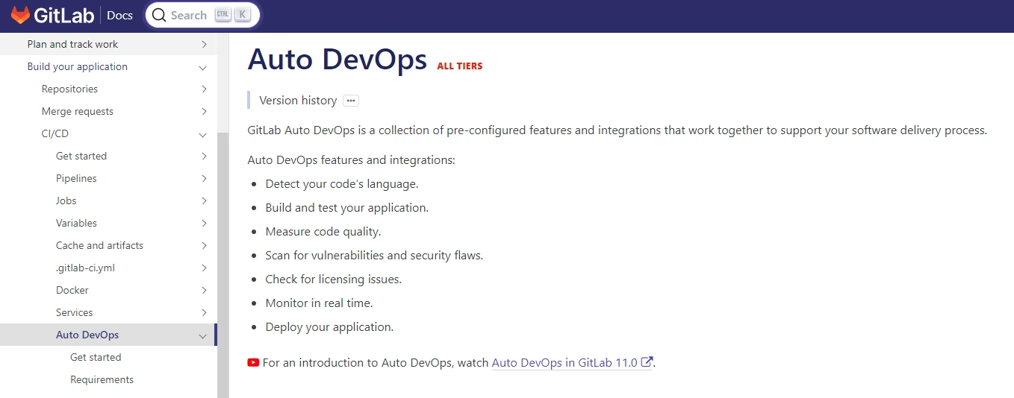
Task: Open Build your application section
Action: 78,66
